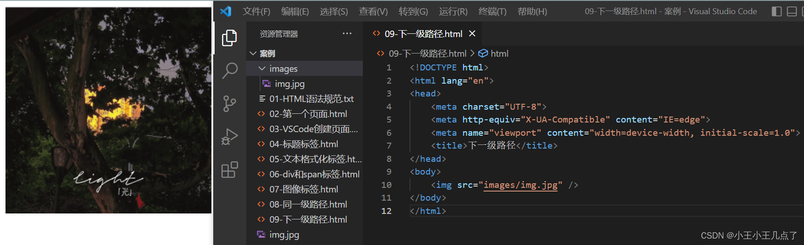Place cursor on title 下一级路径 text
The height and width of the screenshot is (245, 804).
coord(492,146)
